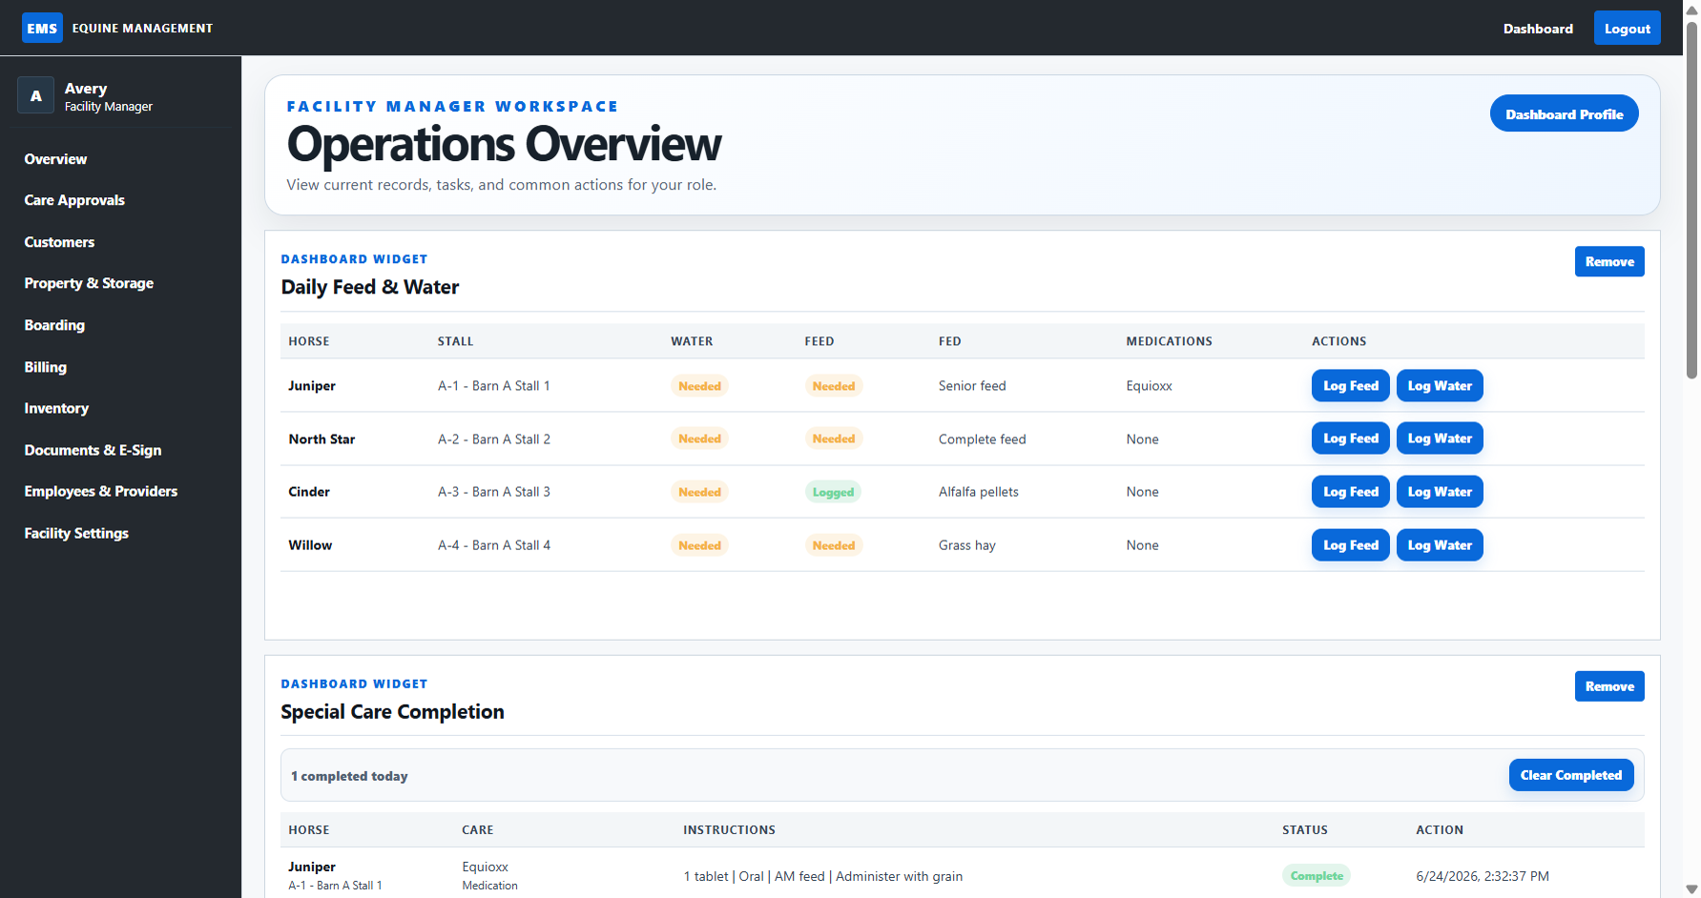Select Property & Storage
Screen dimensions: 1701x898
89,283
